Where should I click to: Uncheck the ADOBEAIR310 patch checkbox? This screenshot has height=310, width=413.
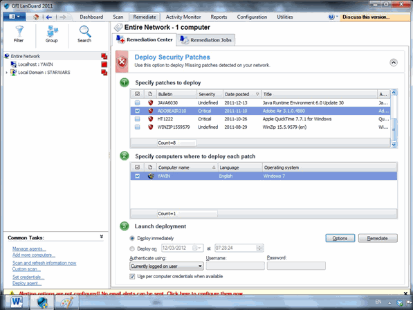pos(137,111)
